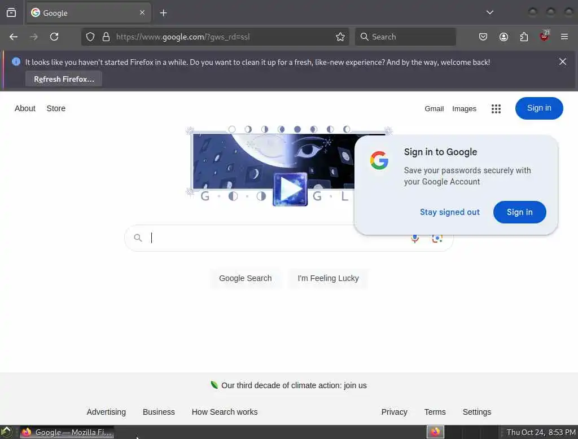Open the Privacy footer link

point(394,412)
